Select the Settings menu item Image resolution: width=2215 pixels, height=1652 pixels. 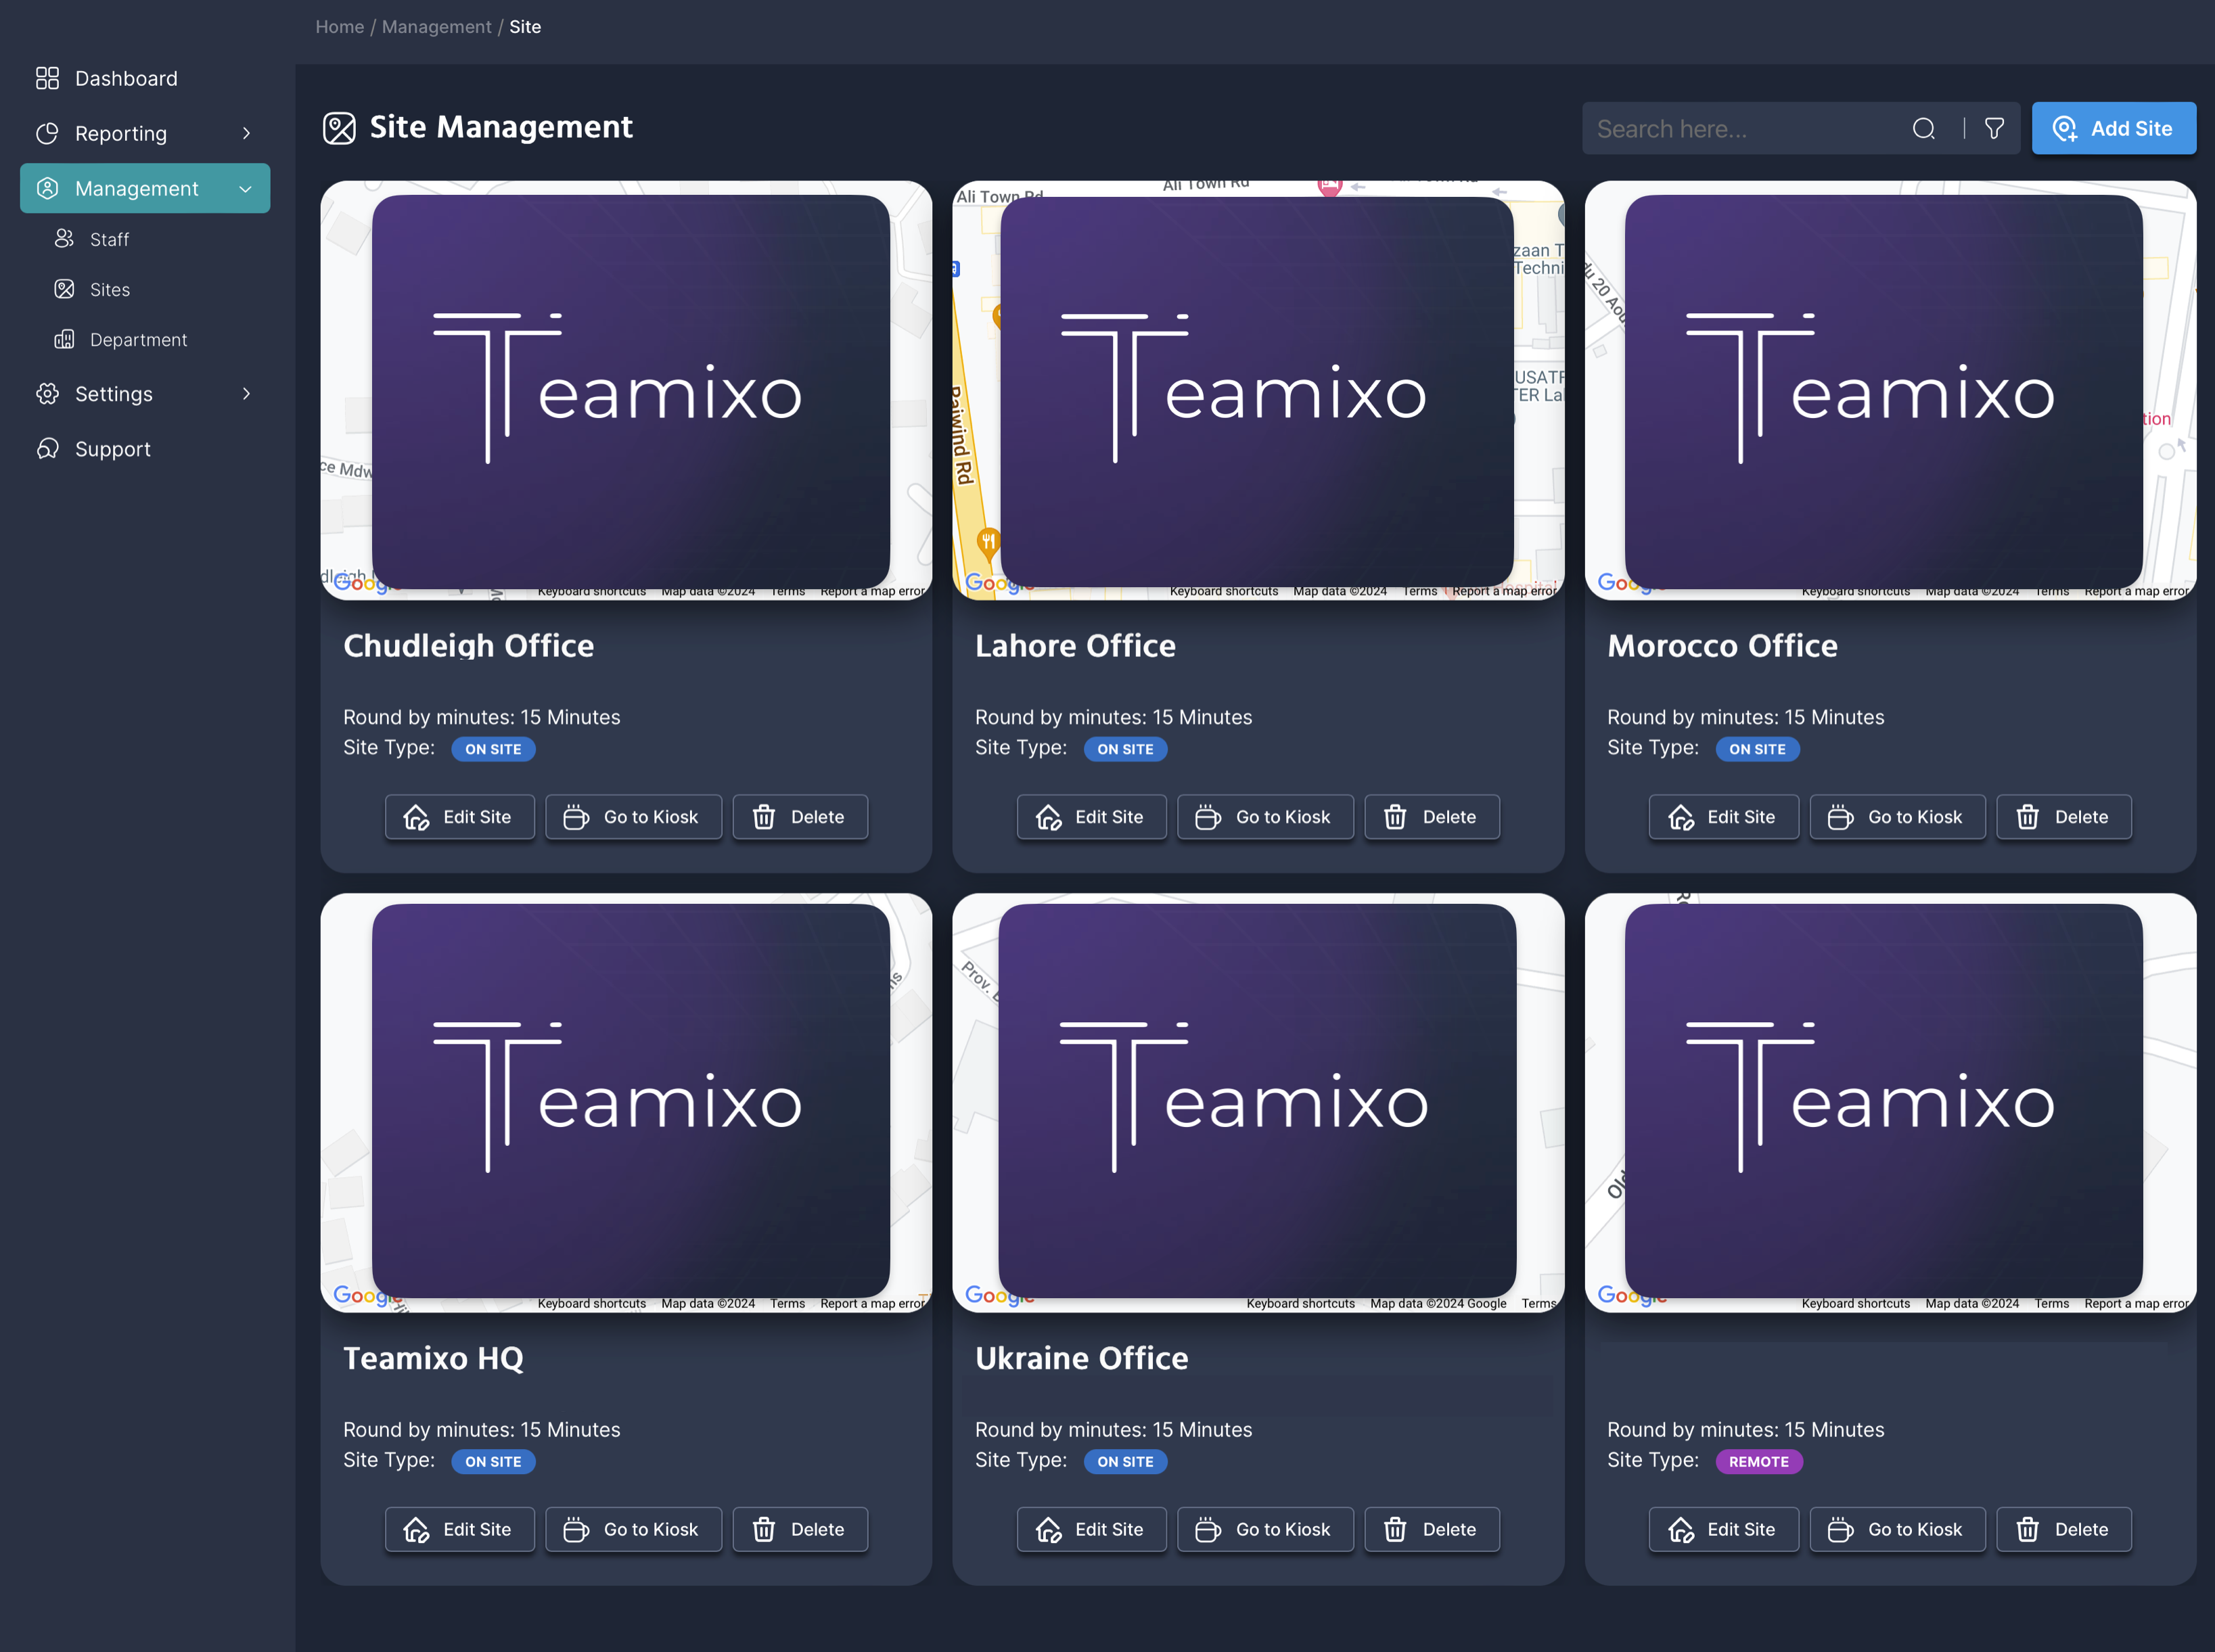(145, 393)
